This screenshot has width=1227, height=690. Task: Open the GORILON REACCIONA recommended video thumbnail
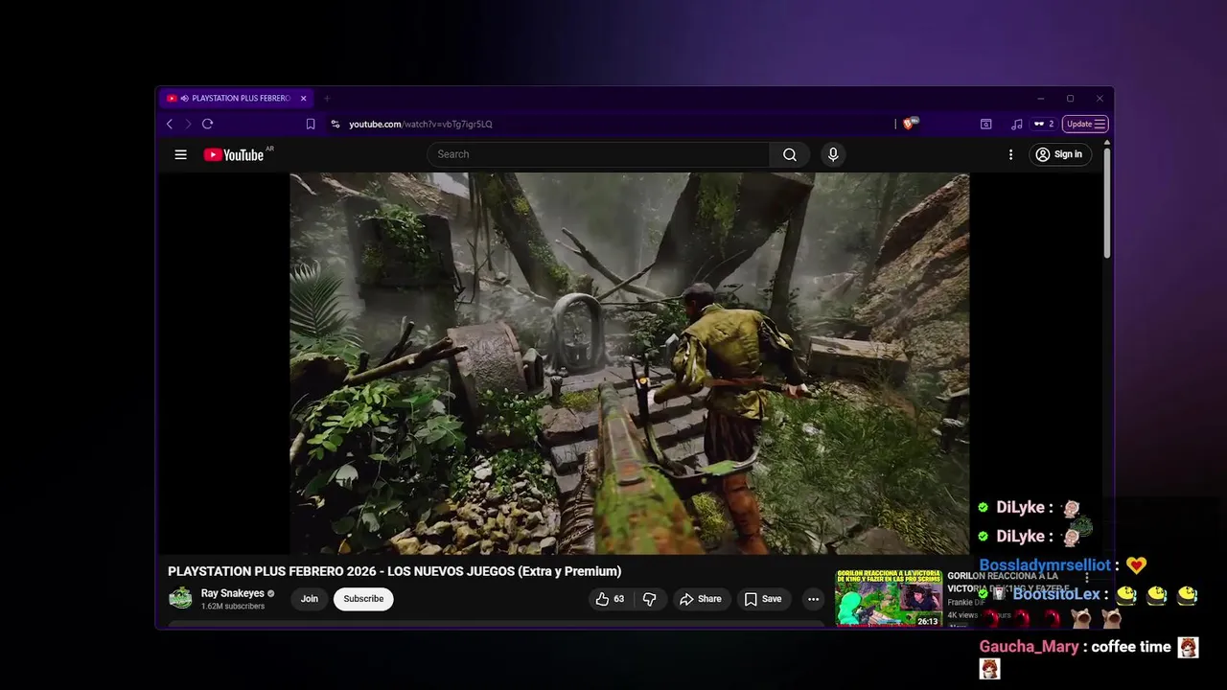[889, 598]
